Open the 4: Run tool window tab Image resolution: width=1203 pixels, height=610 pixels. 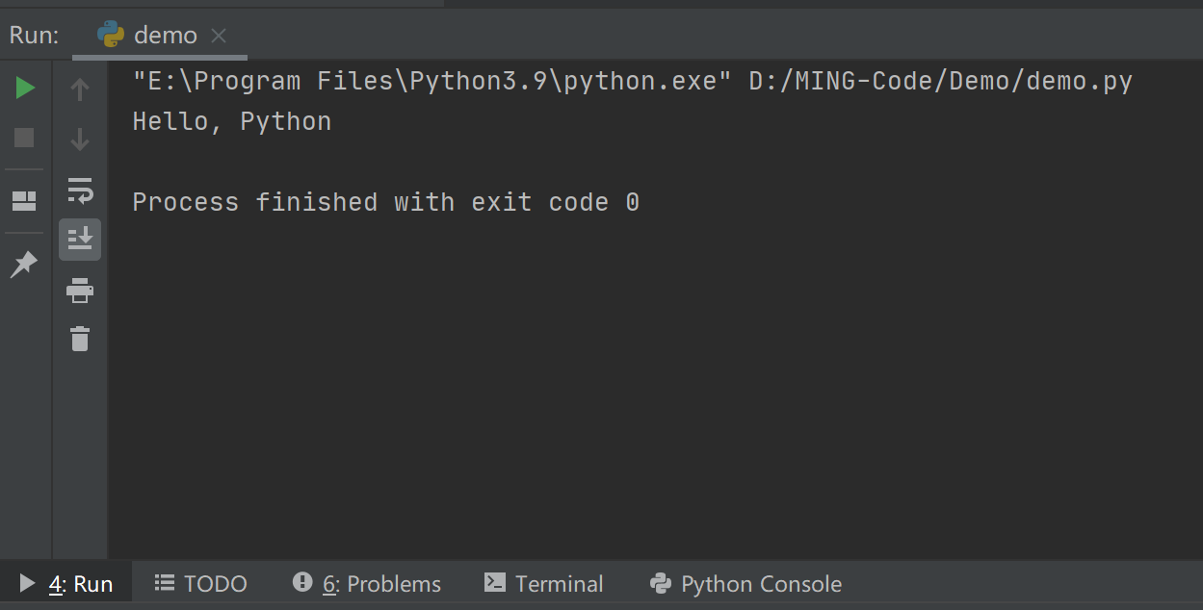click(66, 584)
